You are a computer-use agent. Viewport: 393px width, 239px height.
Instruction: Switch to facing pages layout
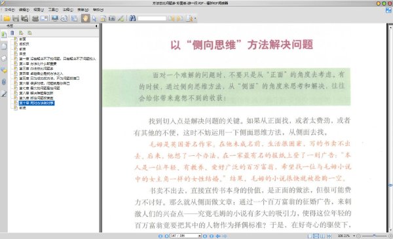(x=323, y=236)
